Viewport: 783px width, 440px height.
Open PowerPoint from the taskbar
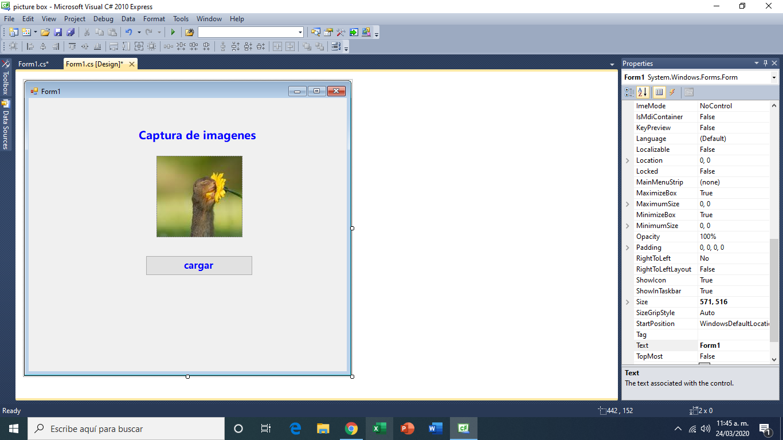point(408,429)
